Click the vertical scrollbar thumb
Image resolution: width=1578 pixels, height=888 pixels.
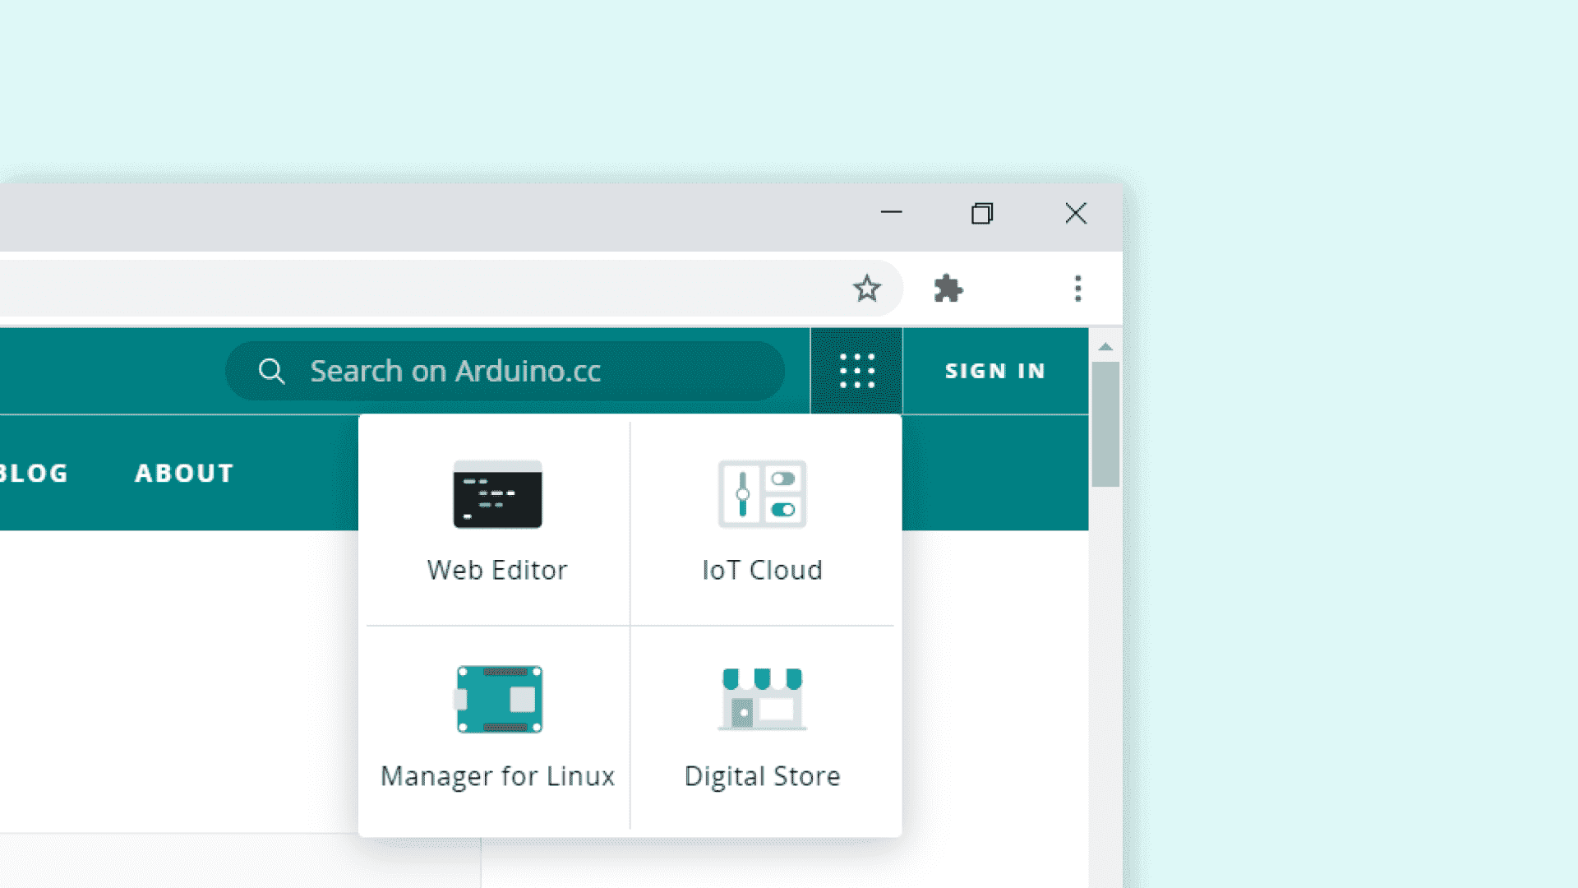coord(1105,423)
